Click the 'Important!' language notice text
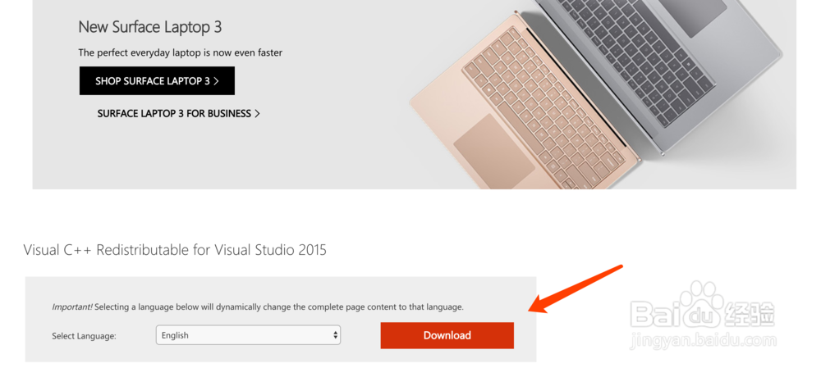821x368 pixels. (x=258, y=307)
